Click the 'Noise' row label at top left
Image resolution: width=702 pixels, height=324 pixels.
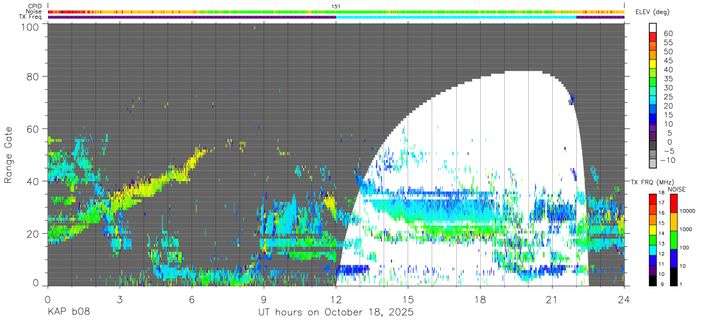click(x=34, y=11)
